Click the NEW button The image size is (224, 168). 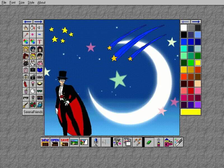45,142
